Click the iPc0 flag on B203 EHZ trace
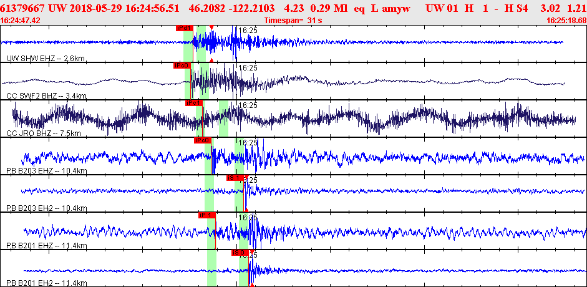 click(203, 140)
